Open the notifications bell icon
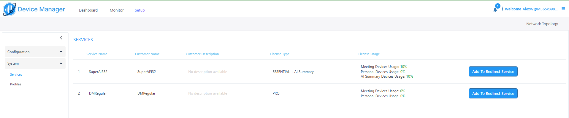Viewport: 569px width, 118px height. [495, 10]
